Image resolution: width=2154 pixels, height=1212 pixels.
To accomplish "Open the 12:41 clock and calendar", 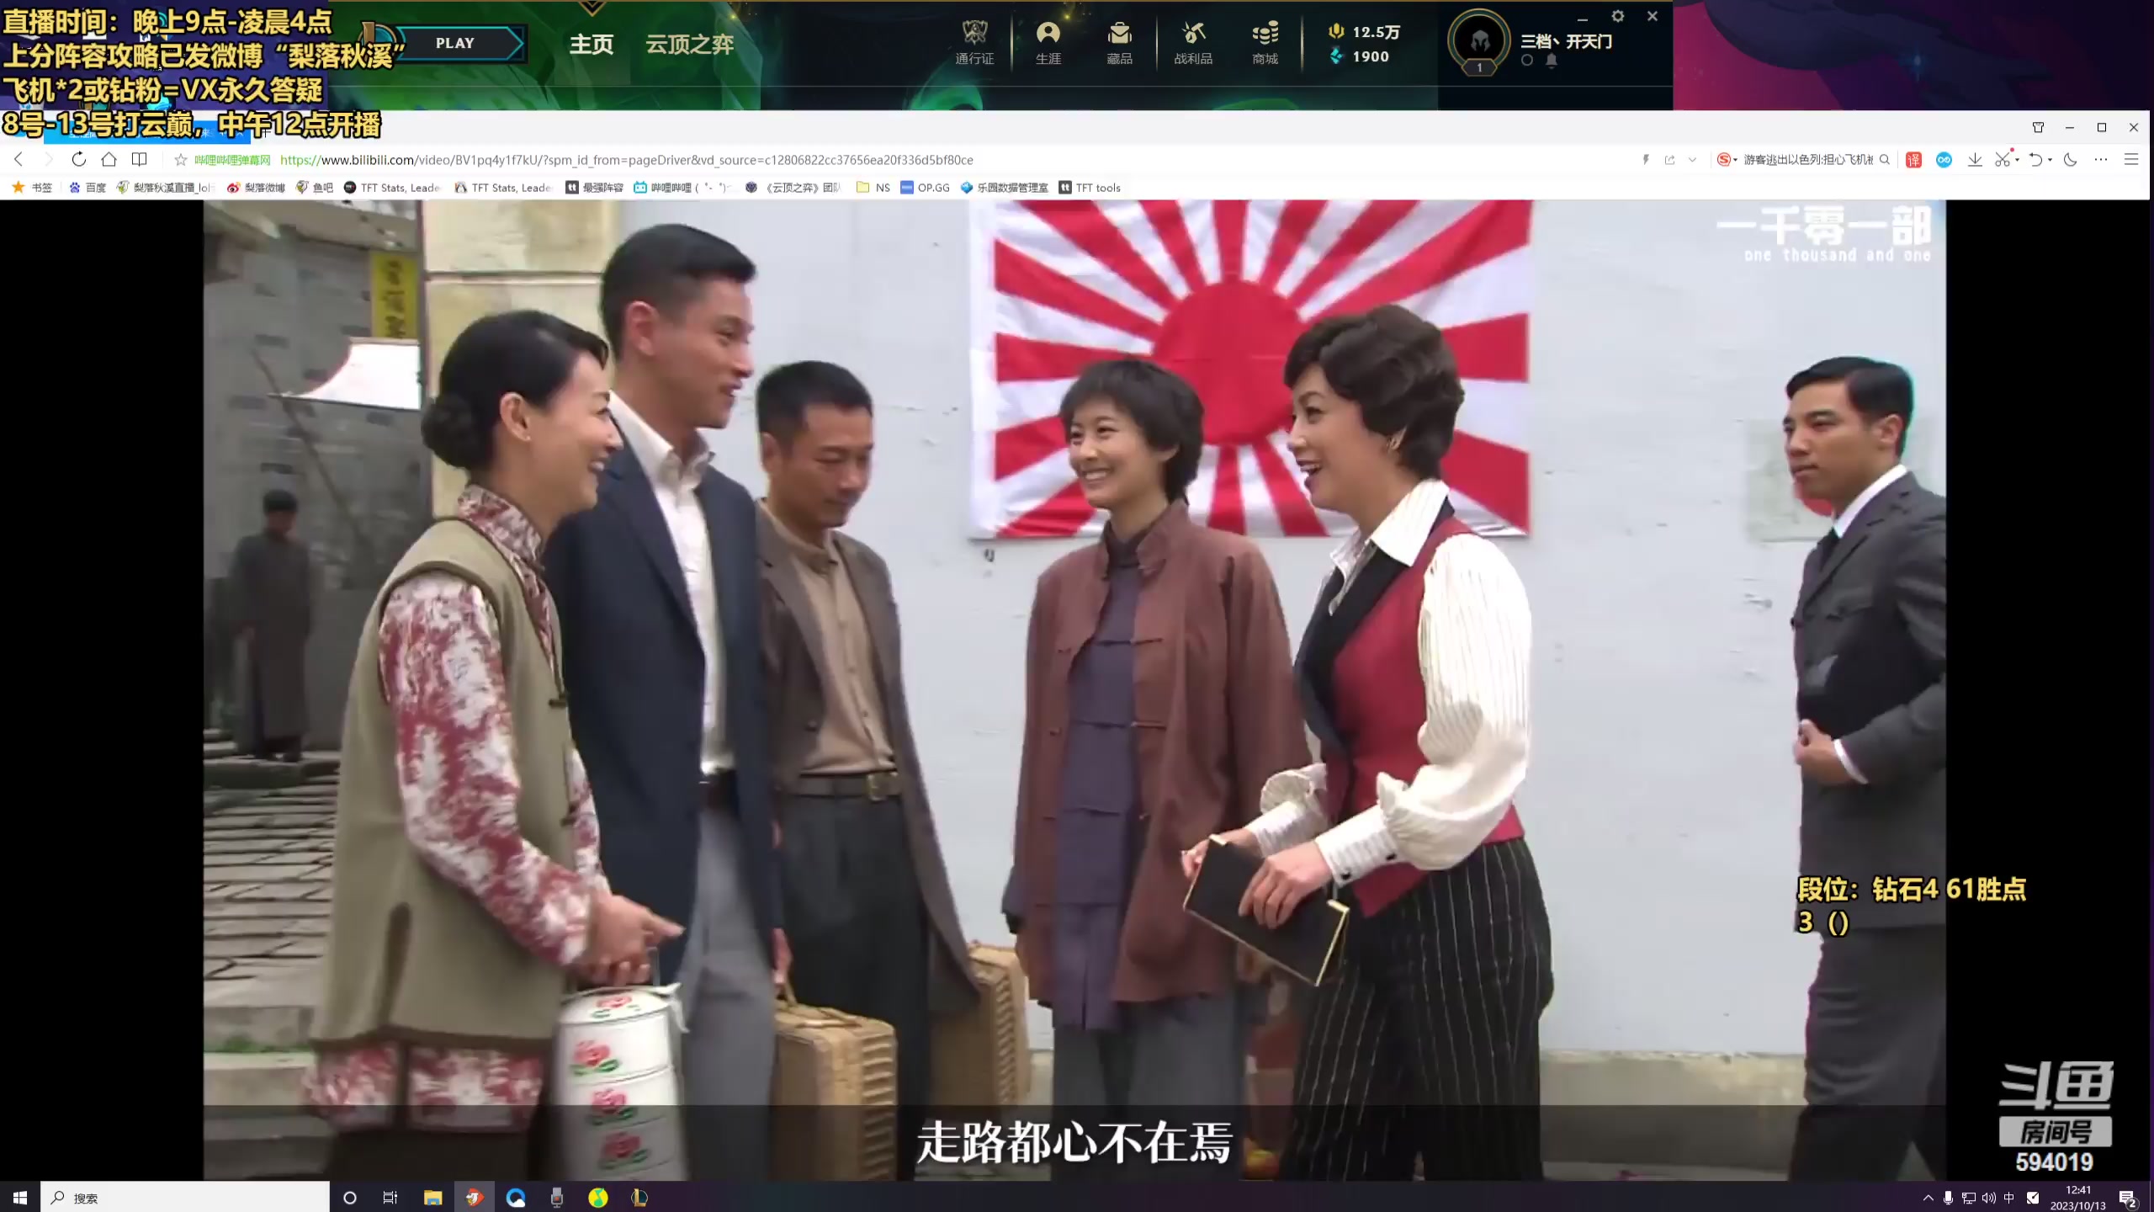I will pyautogui.click(x=2078, y=1198).
